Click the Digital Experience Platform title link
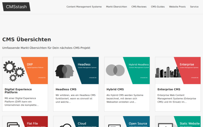Viewport: 203px width, 127px height. click(18, 91)
